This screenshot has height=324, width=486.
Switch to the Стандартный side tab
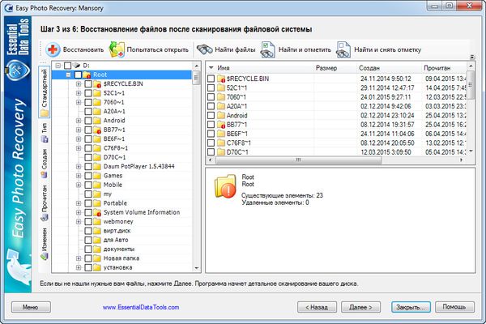click(45, 92)
